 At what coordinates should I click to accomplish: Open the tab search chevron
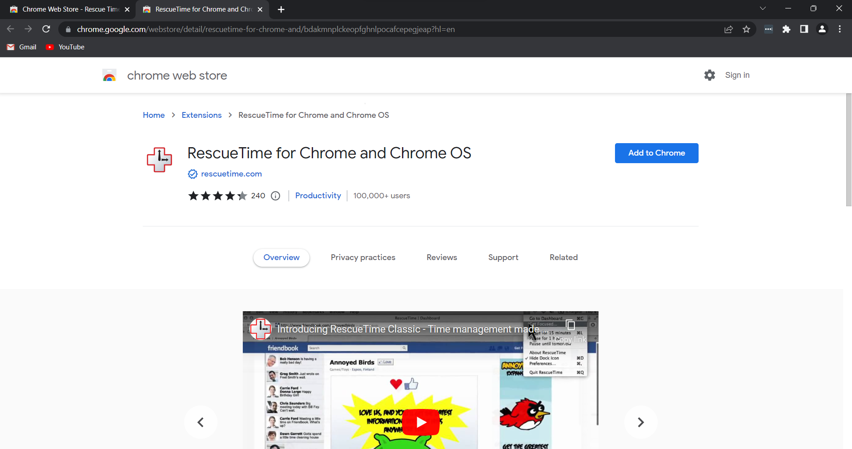point(763,8)
